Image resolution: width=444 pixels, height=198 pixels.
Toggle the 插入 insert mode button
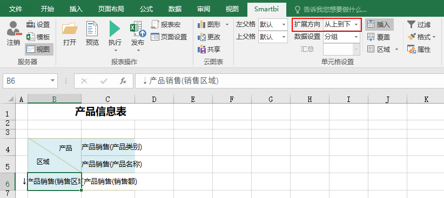379,25
